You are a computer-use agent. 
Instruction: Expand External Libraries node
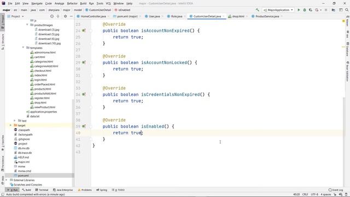pyautogui.click(x=6, y=180)
